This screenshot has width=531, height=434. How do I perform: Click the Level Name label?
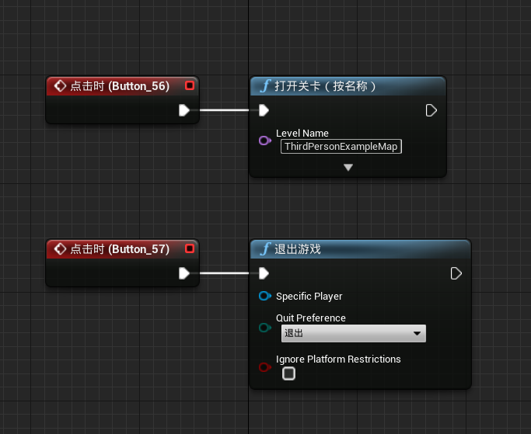tap(302, 134)
